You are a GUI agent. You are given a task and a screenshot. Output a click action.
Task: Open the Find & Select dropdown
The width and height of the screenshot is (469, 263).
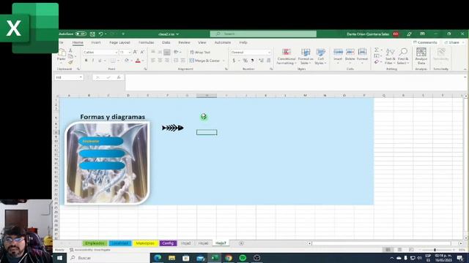tap(402, 56)
